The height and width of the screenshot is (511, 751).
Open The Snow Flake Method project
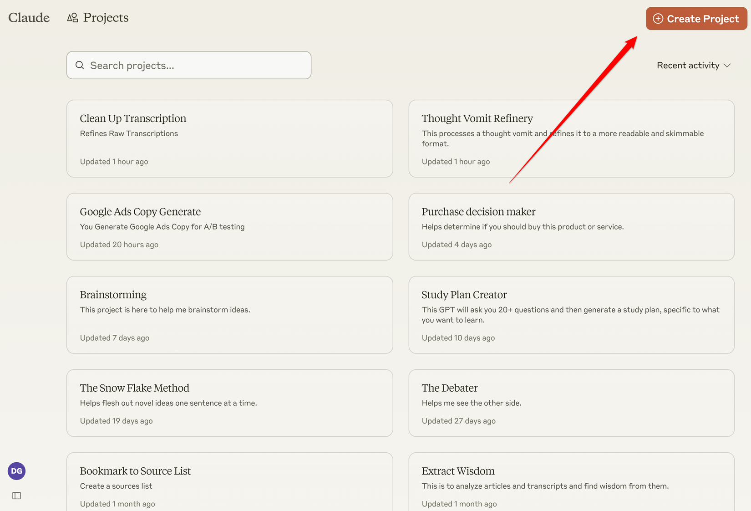[230, 403]
